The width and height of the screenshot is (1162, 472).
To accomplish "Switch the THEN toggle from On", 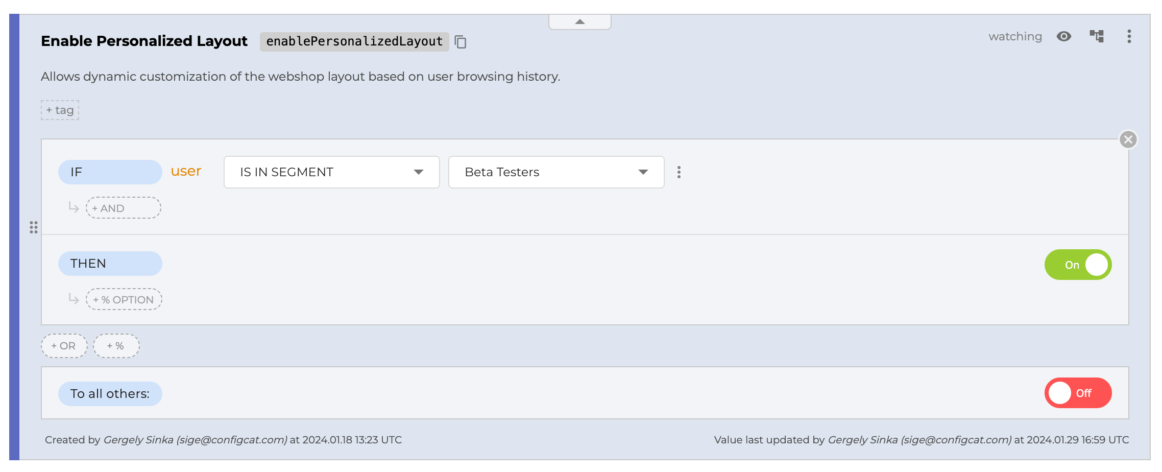I will [x=1078, y=265].
